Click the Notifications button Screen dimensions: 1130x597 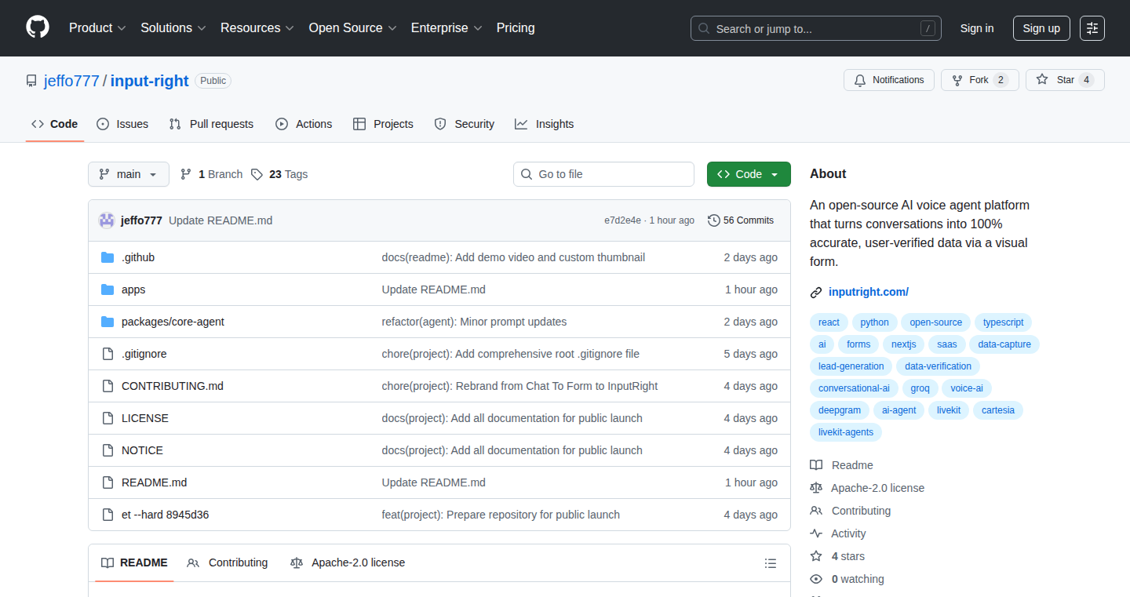[889, 80]
